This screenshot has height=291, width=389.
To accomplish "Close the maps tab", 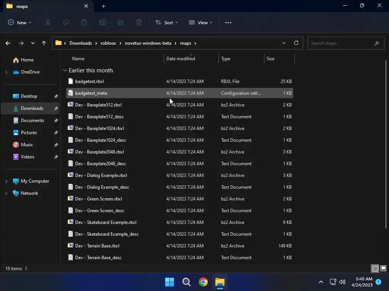I will click(86, 6).
